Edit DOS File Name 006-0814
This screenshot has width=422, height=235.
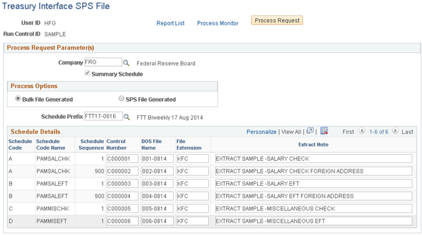158,221
